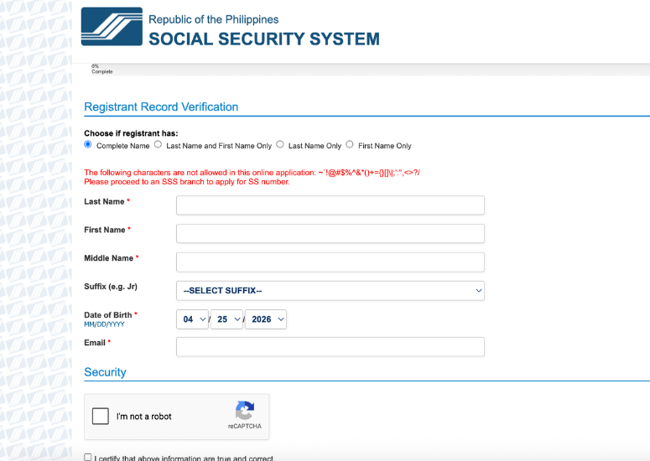Select the Complete Name radio option
This screenshot has height=461, width=650.
[88, 144]
